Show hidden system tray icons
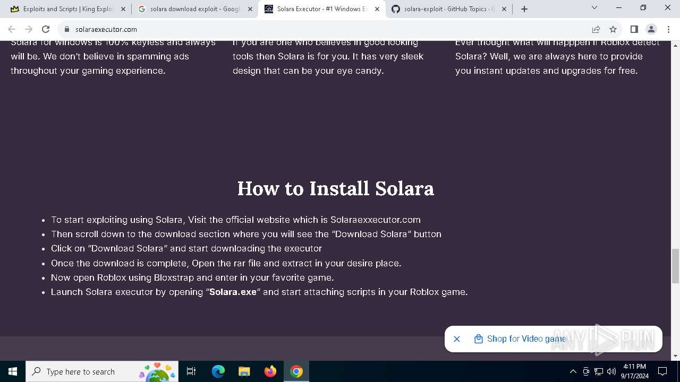 click(x=573, y=371)
